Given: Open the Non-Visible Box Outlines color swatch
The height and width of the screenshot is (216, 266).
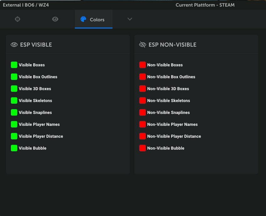Looking at the screenshot, I should pos(143,77).
